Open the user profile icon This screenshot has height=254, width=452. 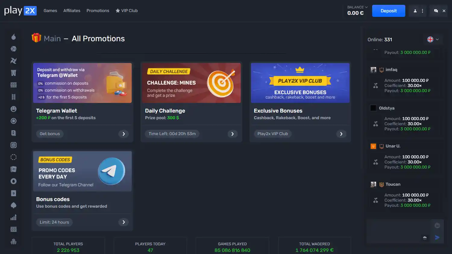pos(415,11)
